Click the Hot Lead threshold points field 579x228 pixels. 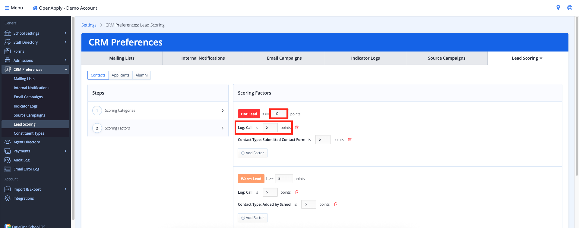click(x=278, y=114)
